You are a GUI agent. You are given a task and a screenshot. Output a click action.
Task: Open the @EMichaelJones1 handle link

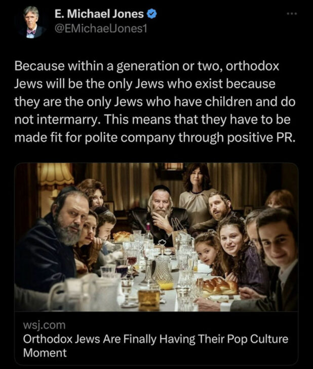tap(101, 29)
